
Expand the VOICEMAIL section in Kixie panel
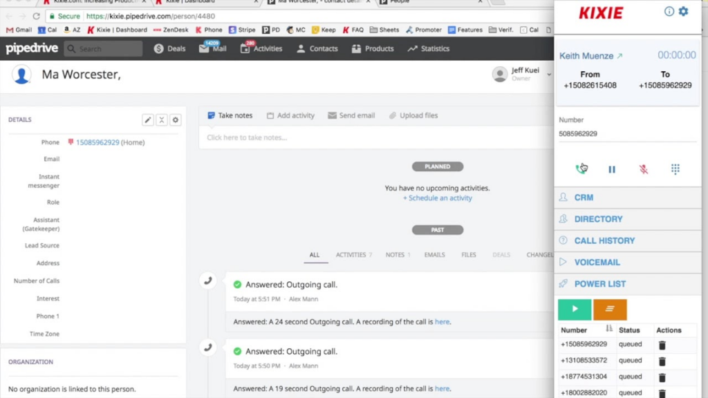pos(599,262)
